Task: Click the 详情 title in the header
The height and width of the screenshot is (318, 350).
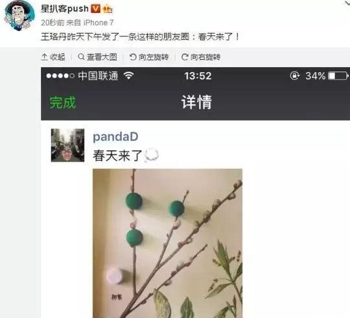Action: coord(196,102)
